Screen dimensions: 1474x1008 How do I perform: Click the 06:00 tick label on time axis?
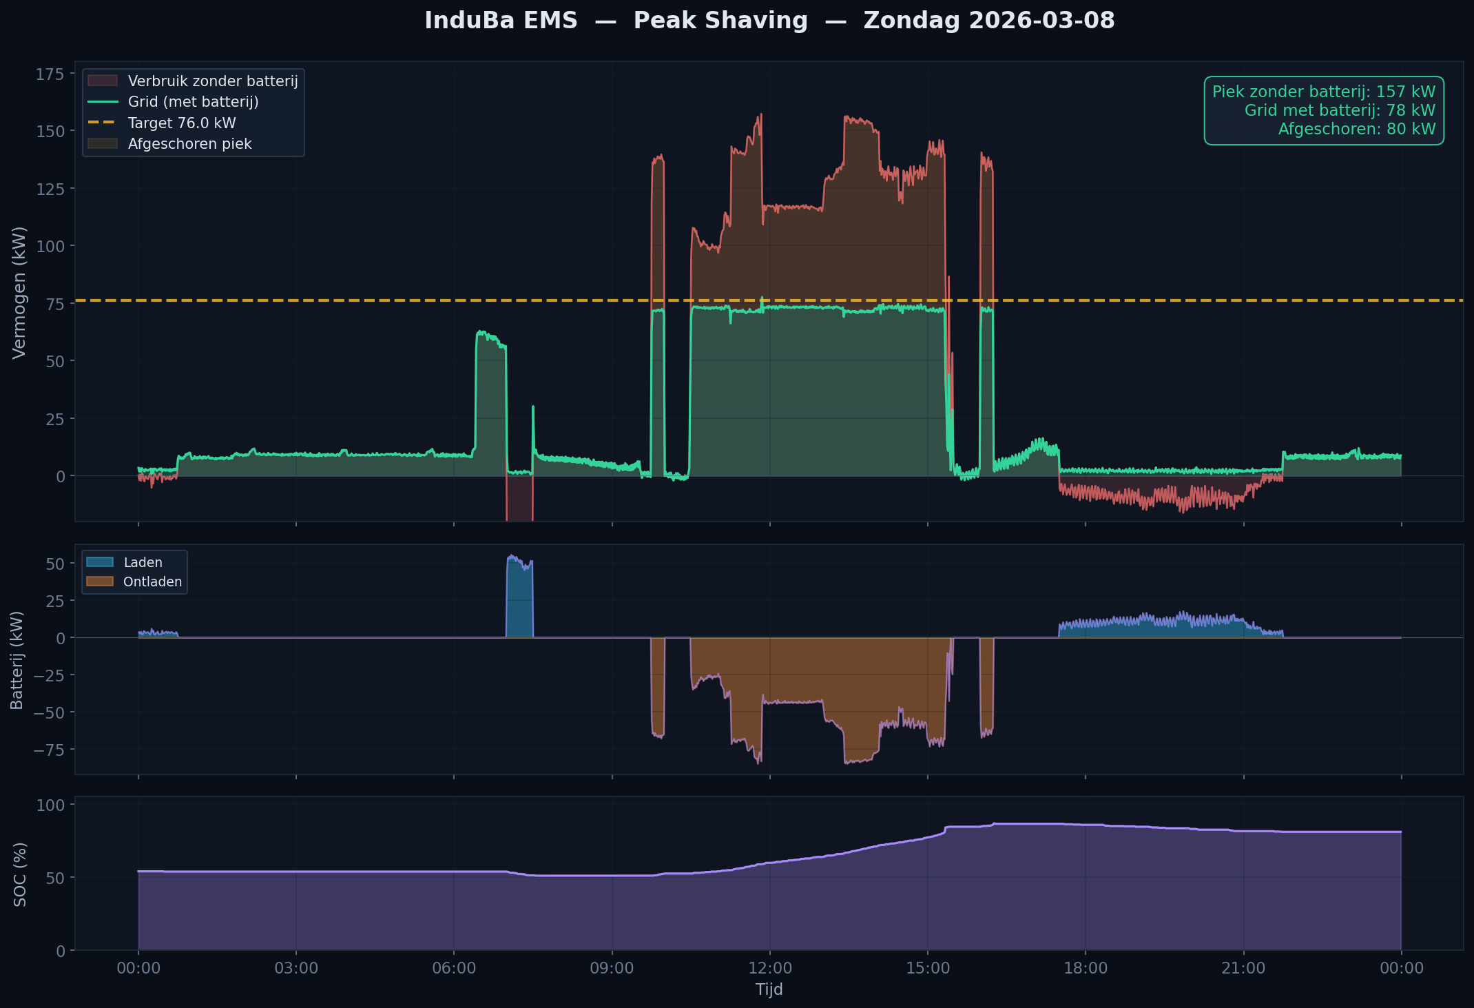tap(454, 968)
